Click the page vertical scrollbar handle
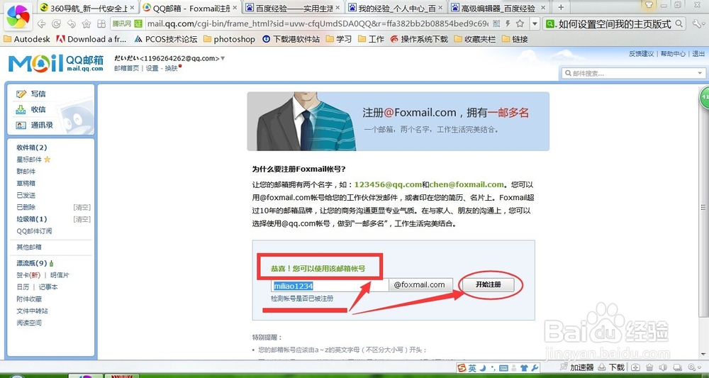Image resolution: width=709 pixels, height=378 pixels. click(x=703, y=207)
